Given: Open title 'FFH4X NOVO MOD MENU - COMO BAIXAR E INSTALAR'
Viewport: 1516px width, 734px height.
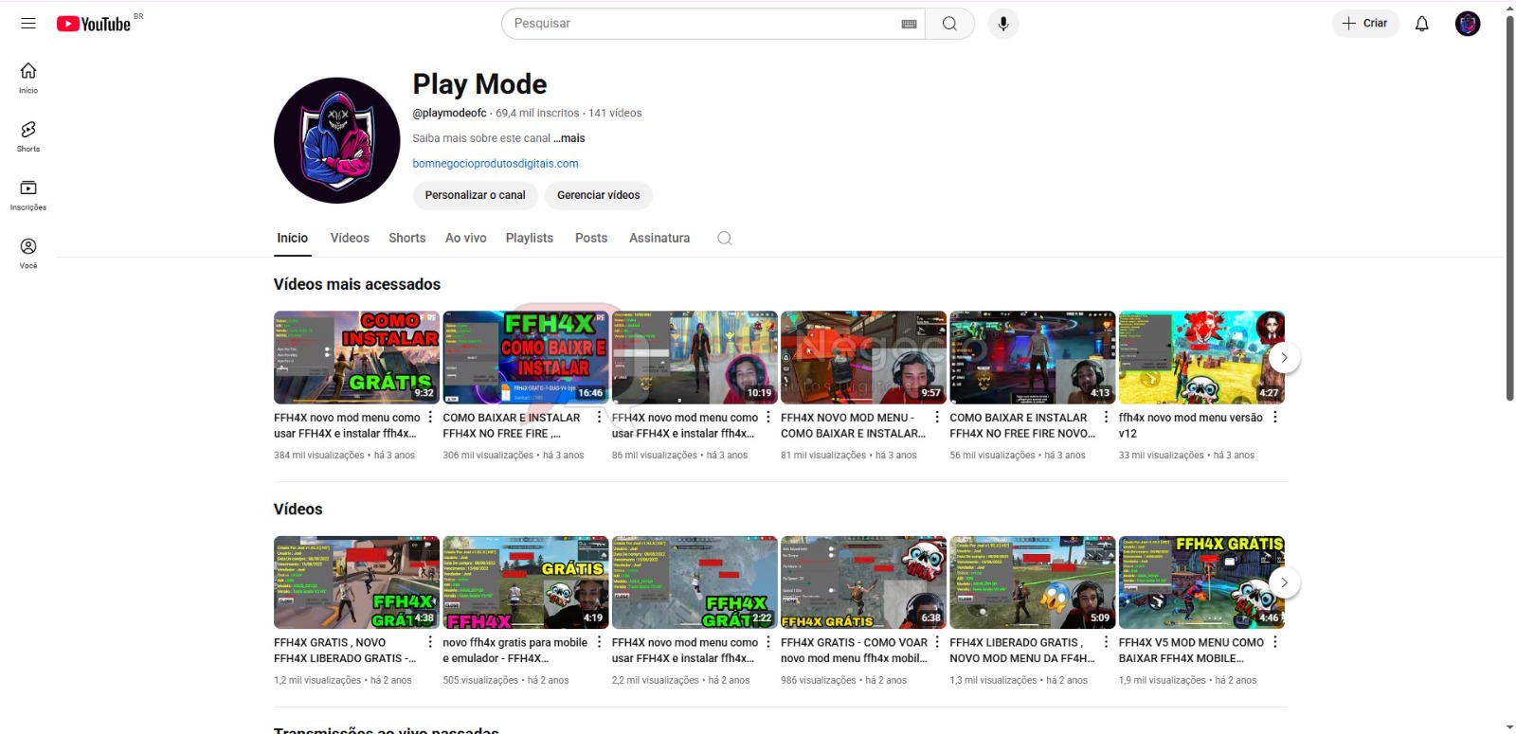Looking at the screenshot, I should (853, 425).
